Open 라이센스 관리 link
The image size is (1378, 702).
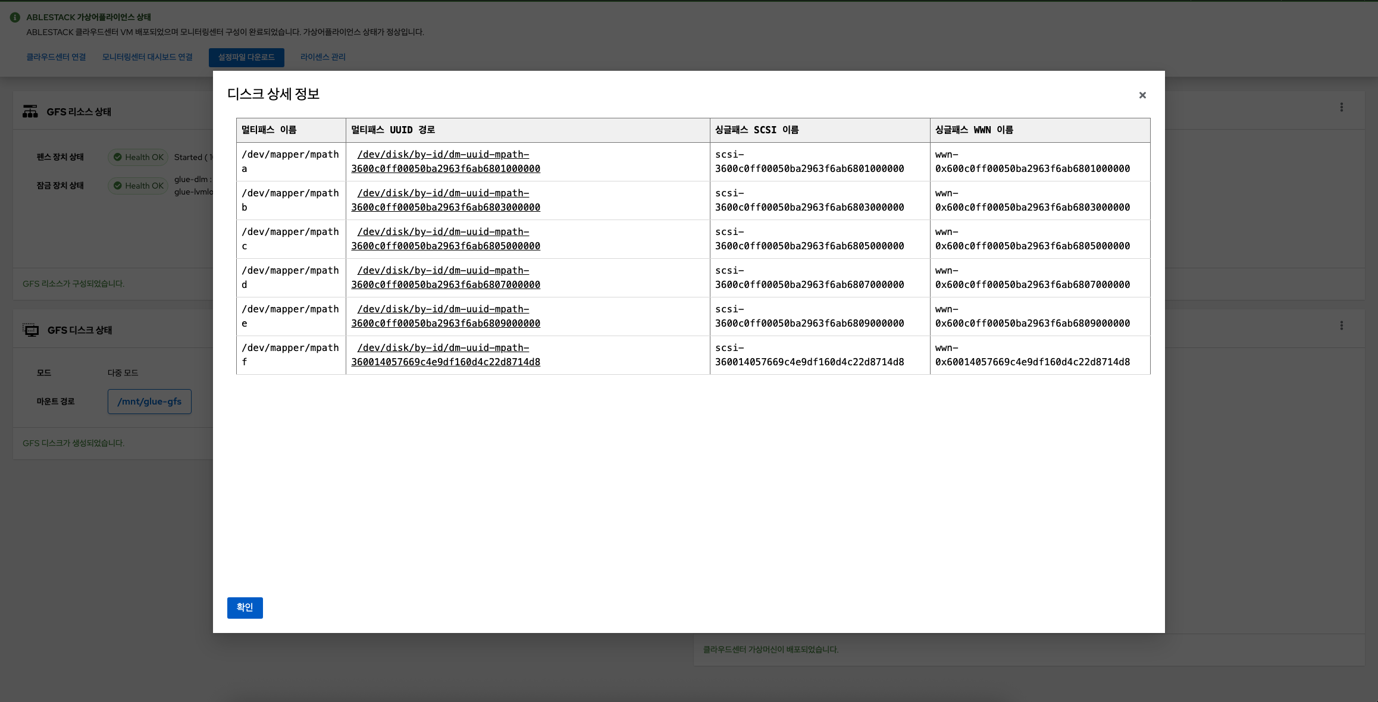tap(322, 57)
